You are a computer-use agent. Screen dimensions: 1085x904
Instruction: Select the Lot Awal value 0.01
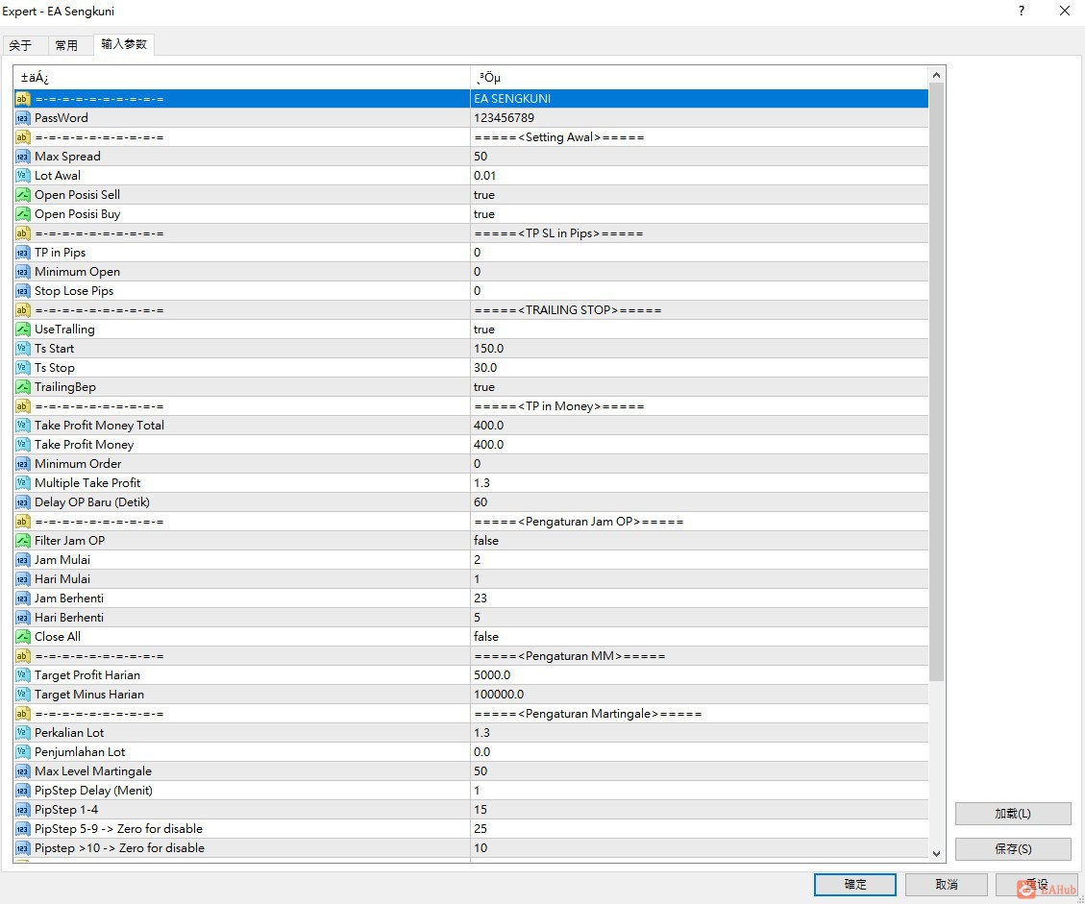[484, 176]
